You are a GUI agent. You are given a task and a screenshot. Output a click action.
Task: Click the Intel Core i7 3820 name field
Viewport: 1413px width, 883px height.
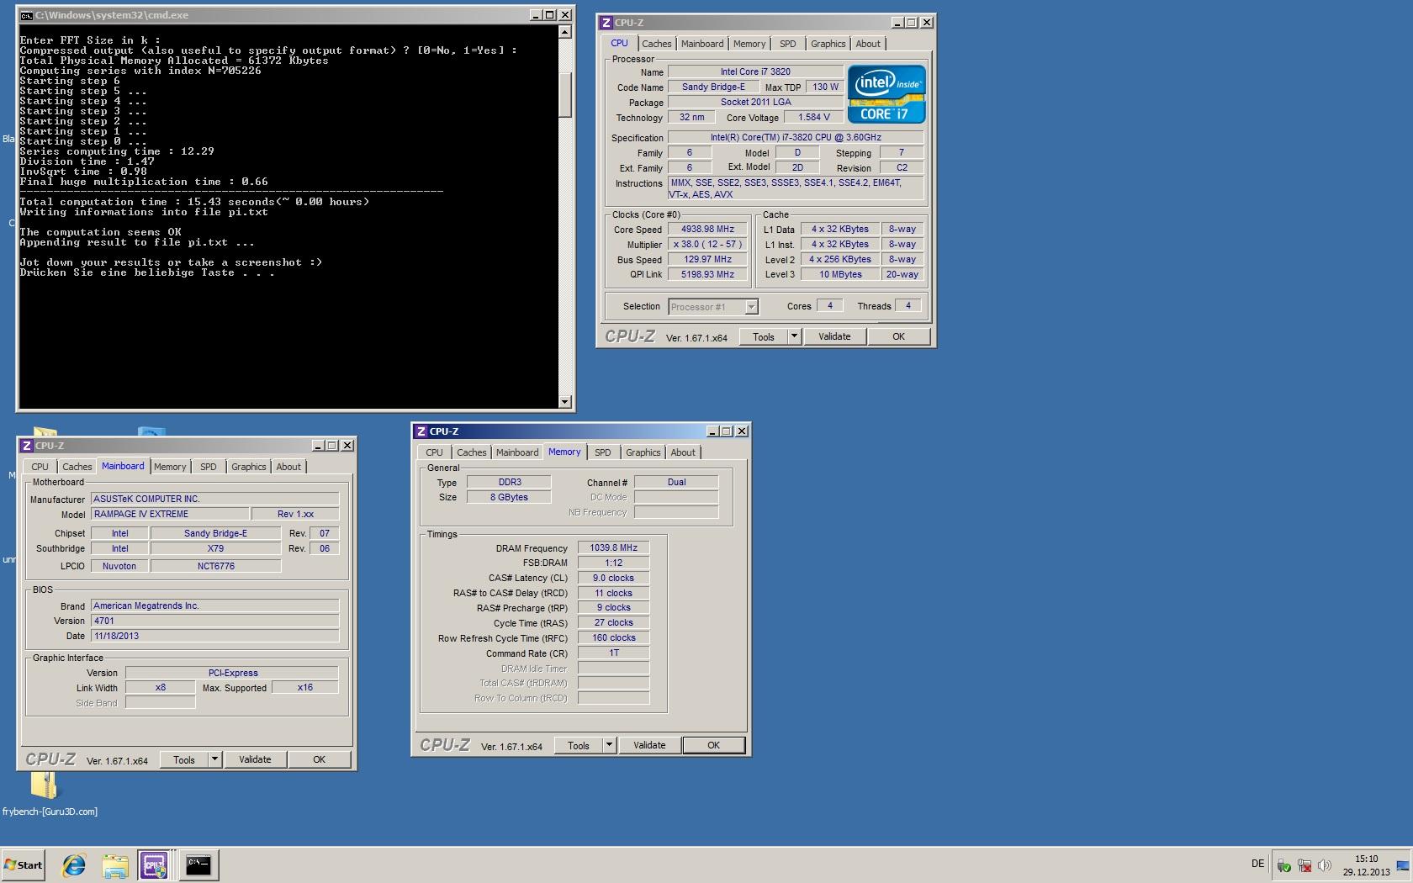755,71
